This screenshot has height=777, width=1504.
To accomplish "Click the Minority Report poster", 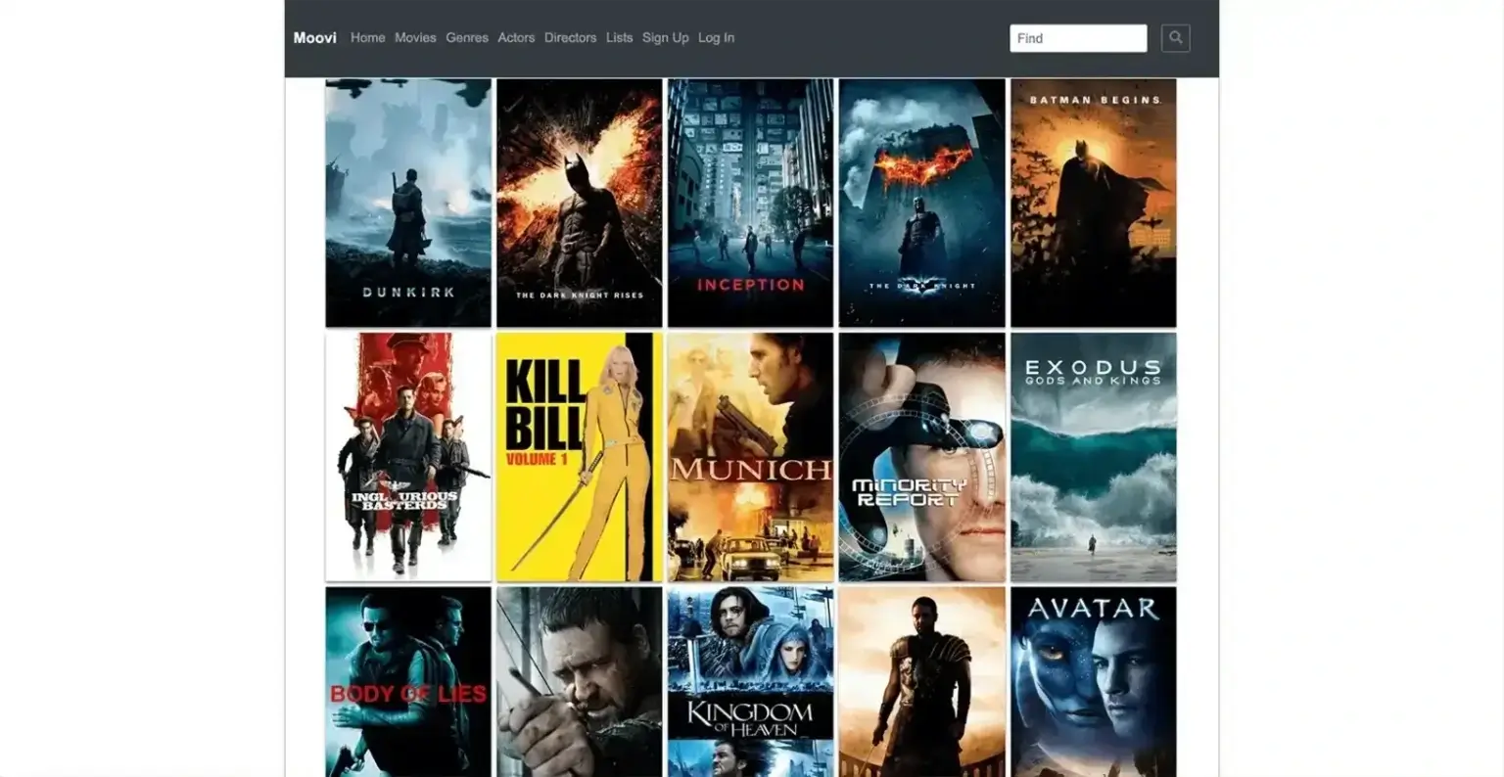I will coord(921,457).
